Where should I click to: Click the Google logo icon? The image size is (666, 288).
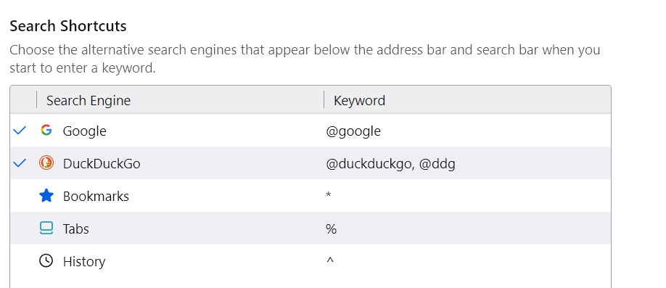pos(46,131)
